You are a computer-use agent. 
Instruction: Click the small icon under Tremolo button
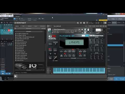[x=51, y=54]
